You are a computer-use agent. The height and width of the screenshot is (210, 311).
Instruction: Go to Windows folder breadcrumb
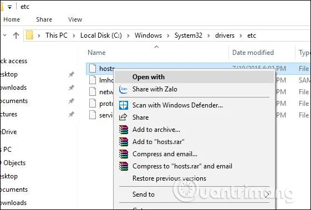pyautogui.click(x=148, y=35)
